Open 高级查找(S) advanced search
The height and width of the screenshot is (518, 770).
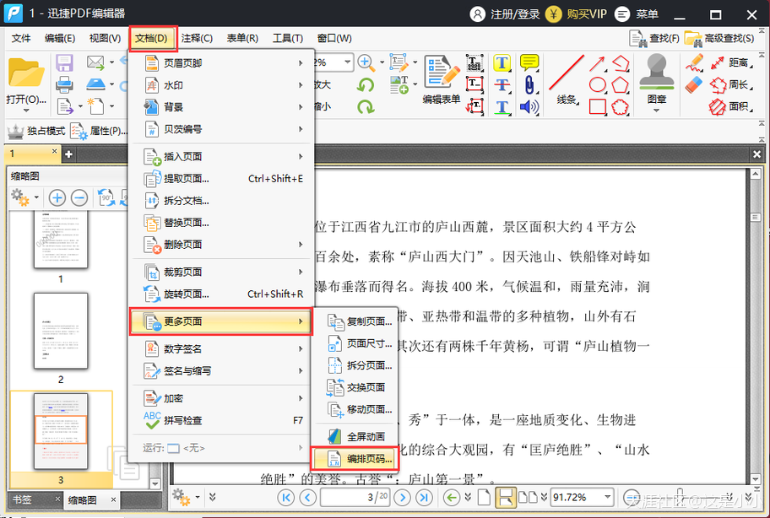point(719,38)
